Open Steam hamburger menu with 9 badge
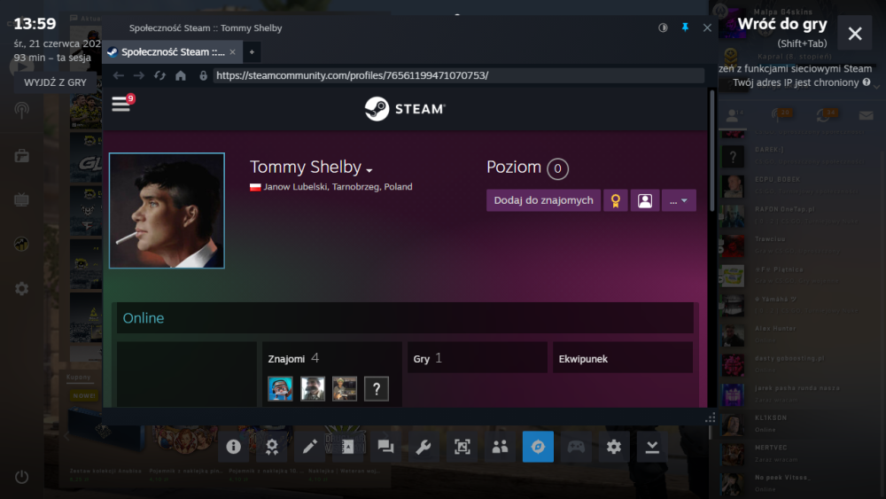Viewport: 886px width, 499px height. point(120,104)
